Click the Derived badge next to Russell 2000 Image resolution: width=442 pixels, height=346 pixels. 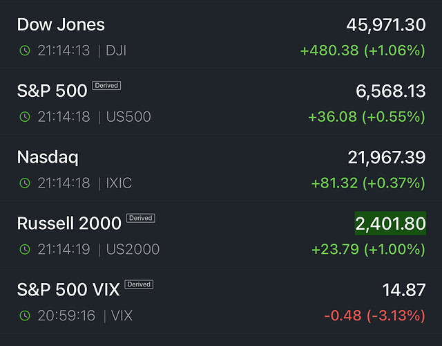click(141, 218)
